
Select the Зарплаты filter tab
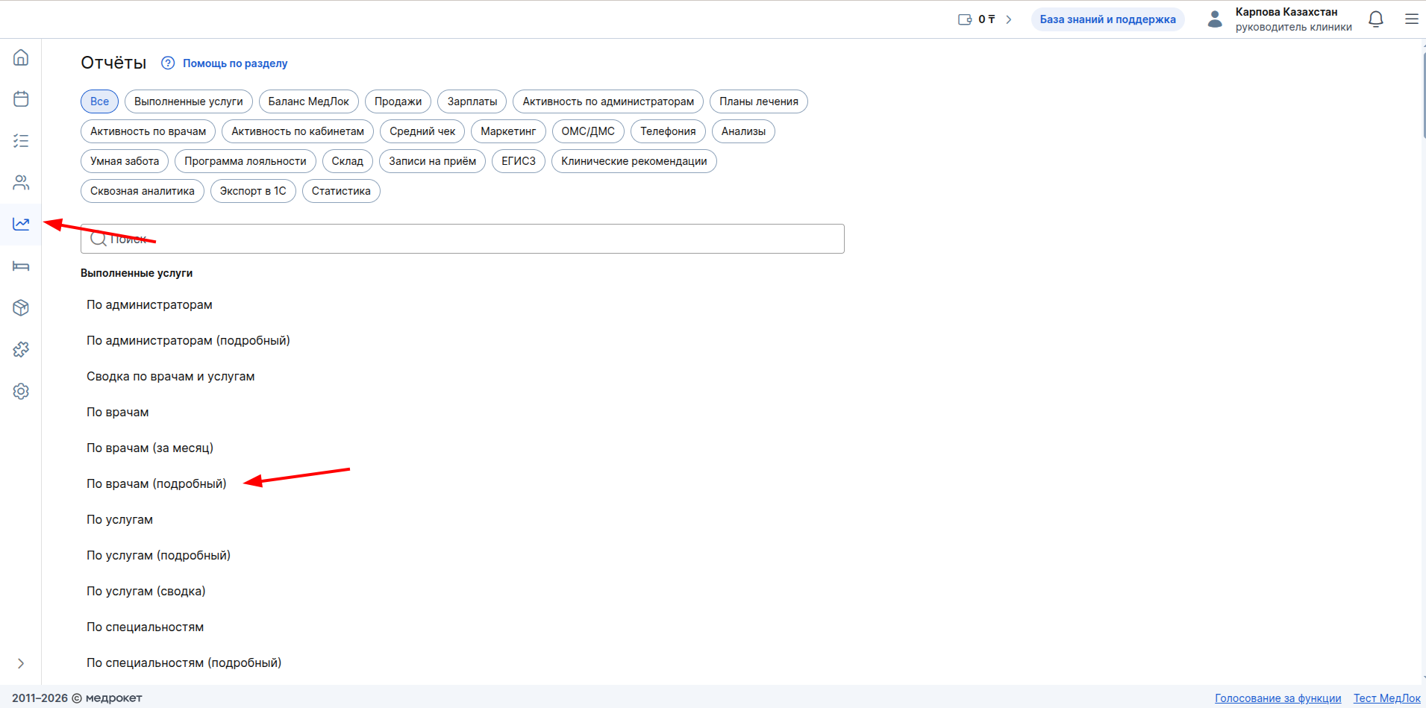[x=472, y=101]
